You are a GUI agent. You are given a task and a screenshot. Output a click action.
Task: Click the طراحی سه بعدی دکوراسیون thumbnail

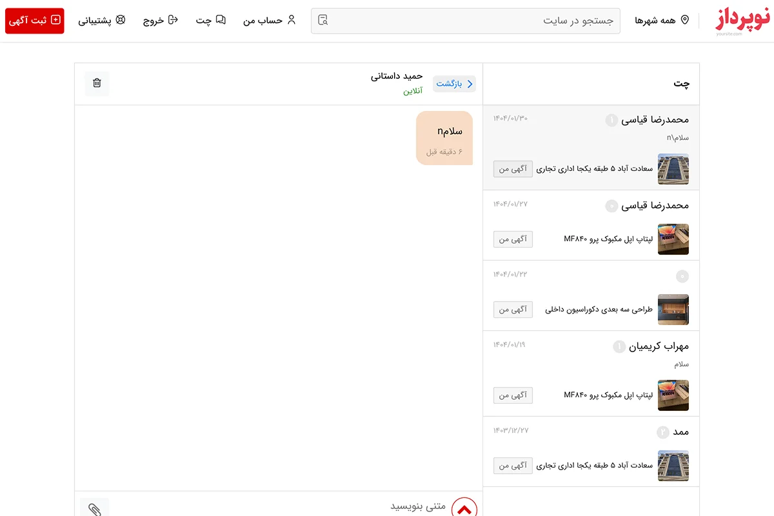(x=673, y=310)
